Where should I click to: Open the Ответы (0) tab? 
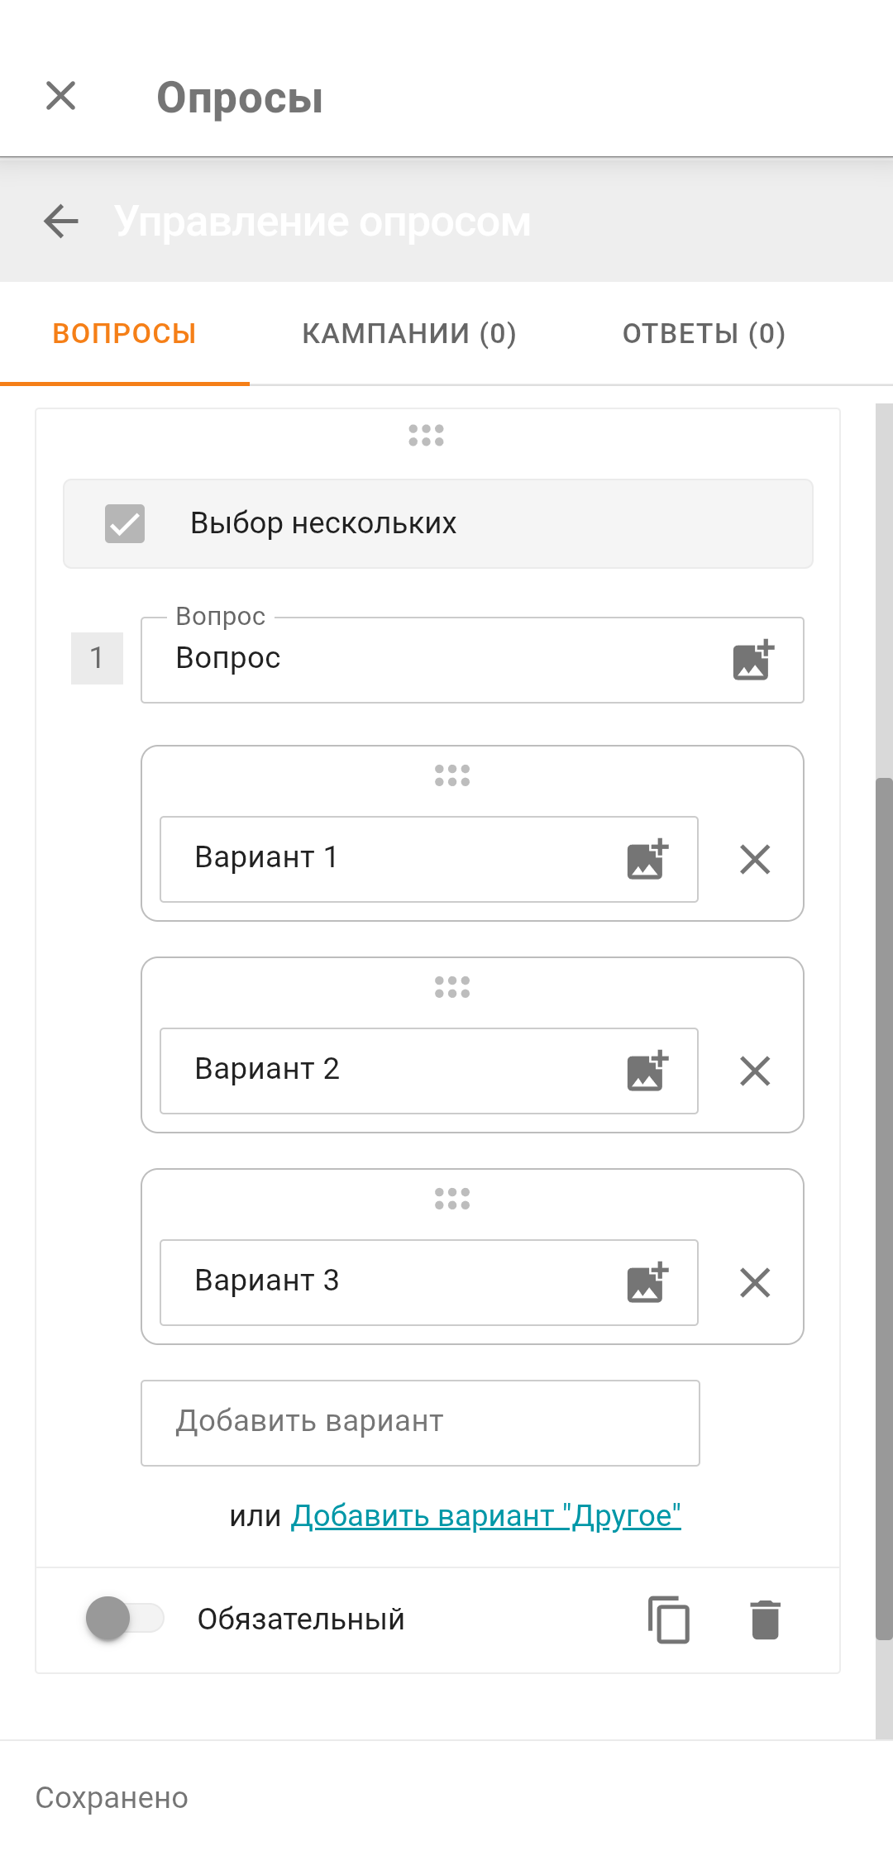click(x=704, y=333)
